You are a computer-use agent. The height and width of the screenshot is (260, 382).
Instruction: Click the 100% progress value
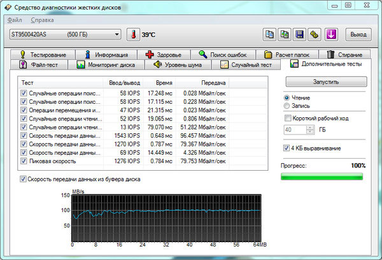358,166
